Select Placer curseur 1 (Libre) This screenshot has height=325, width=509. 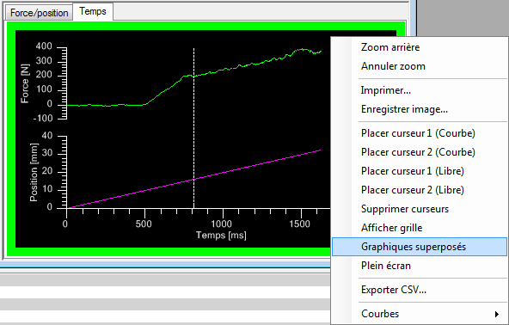419,171
